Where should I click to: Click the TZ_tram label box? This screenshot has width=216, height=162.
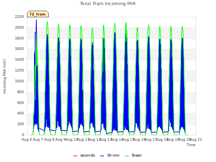(x=38, y=14)
